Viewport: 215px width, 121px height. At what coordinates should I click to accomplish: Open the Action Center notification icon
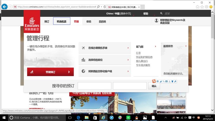[x=190, y=118]
